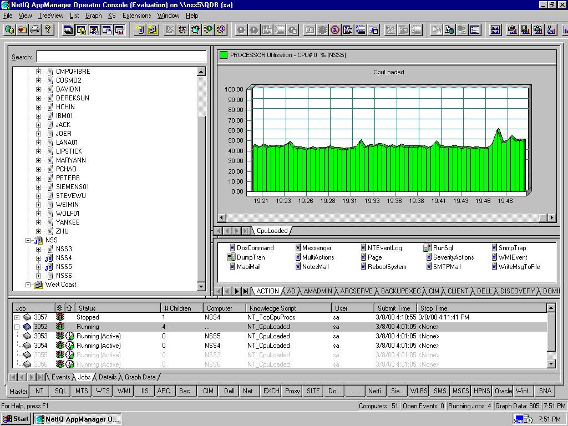This screenshot has width=568, height=426.
Task: Sort jobs by the Submit Time column header
Action: pos(395,308)
